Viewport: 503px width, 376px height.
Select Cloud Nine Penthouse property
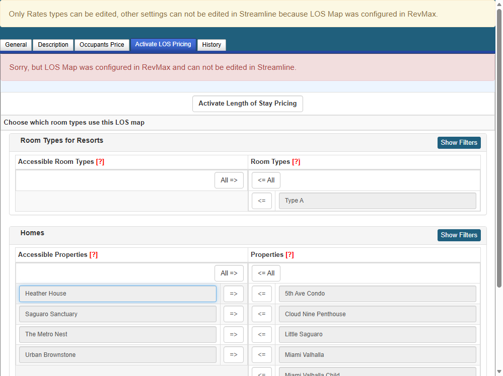[377, 314]
